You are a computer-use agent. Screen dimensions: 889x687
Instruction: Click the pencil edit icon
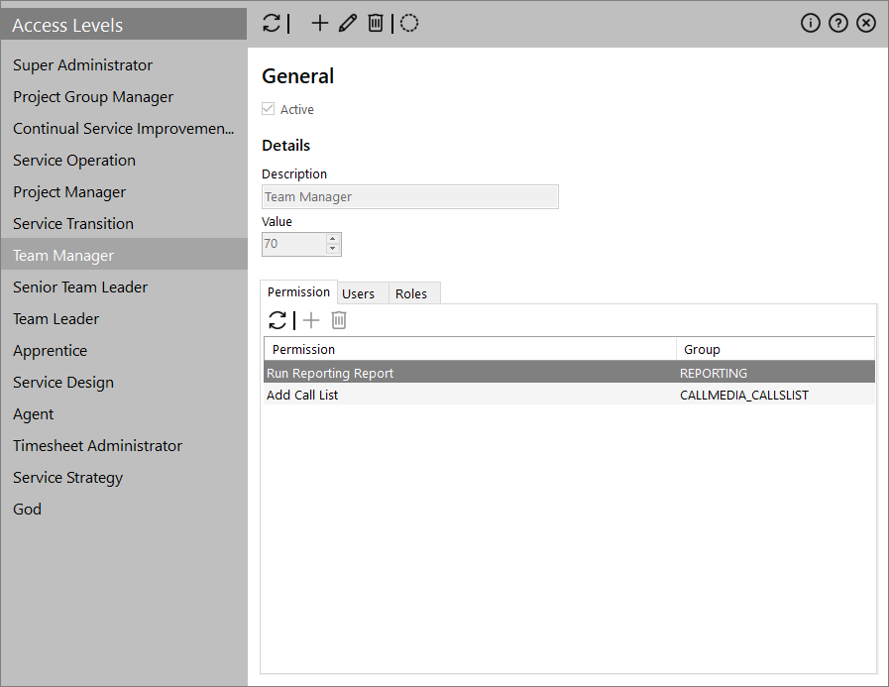point(347,23)
